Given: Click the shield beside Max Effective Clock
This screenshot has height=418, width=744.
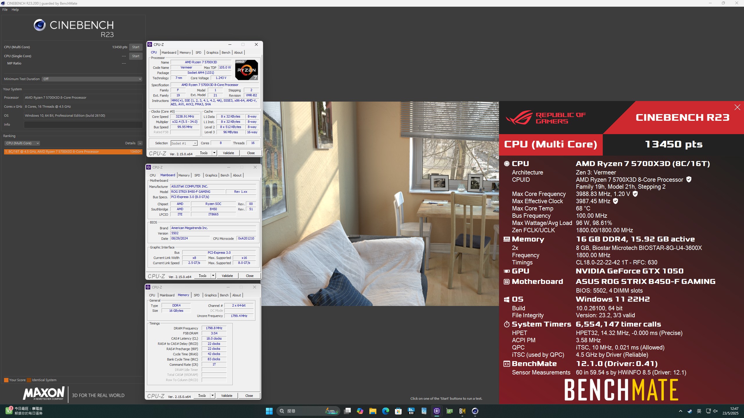Looking at the screenshot, I should click(x=616, y=201).
